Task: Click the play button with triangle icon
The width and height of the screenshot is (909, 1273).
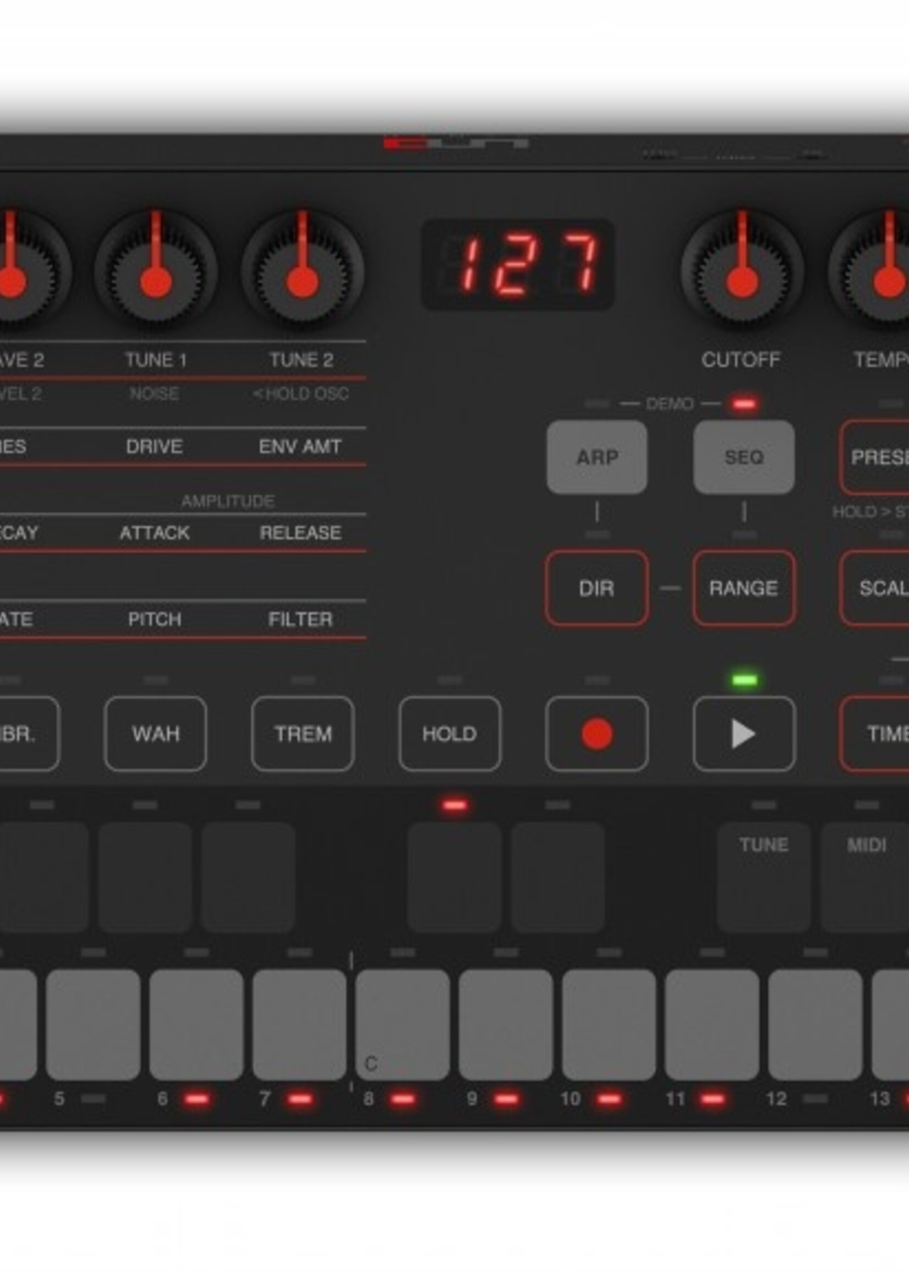Action: point(744,733)
